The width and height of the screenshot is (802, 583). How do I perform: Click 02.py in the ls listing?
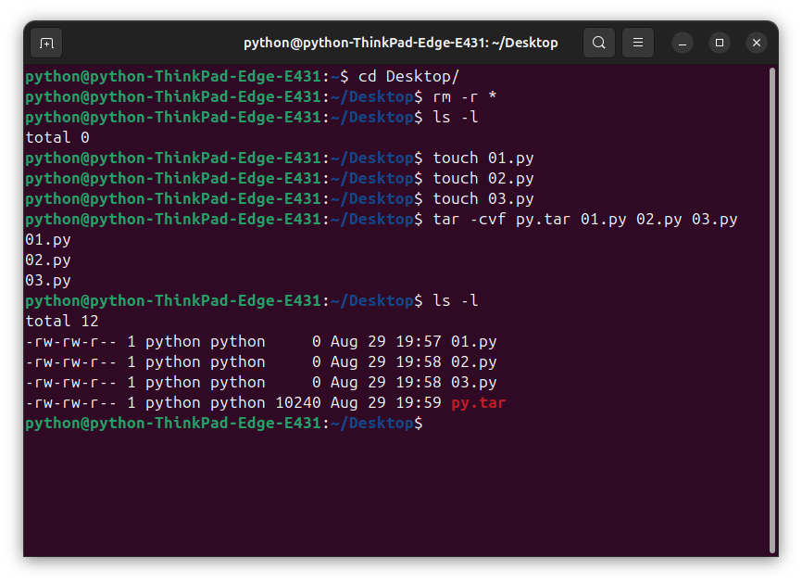[473, 362]
